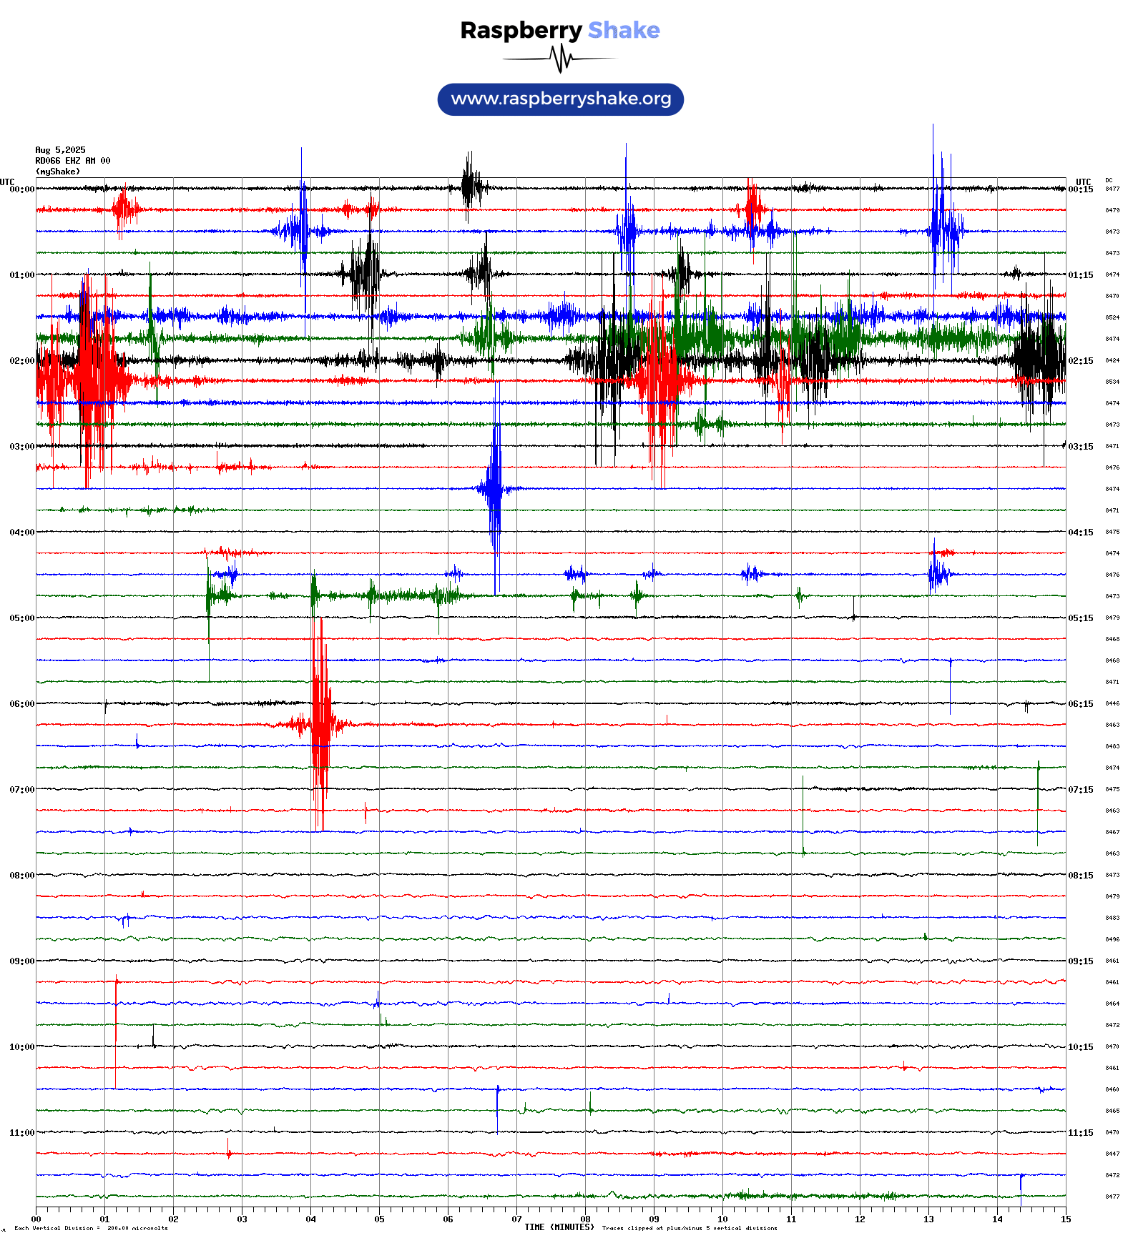Click the Raspberry Shake logo title

coord(560,30)
